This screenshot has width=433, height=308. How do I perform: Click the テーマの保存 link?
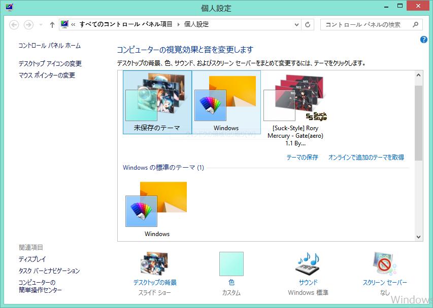303,158
